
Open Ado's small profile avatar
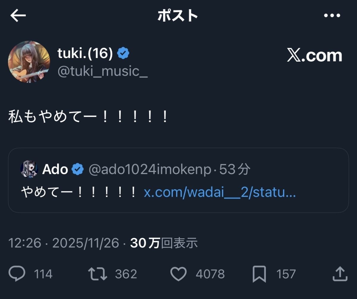[29, 169]
